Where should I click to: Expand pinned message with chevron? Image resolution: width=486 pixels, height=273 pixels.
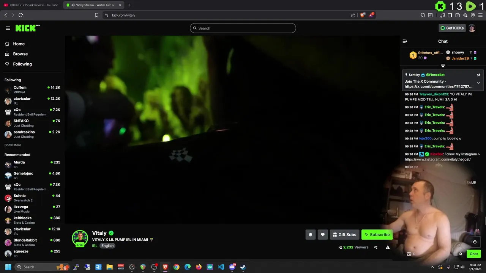click(x=478, y=83)
